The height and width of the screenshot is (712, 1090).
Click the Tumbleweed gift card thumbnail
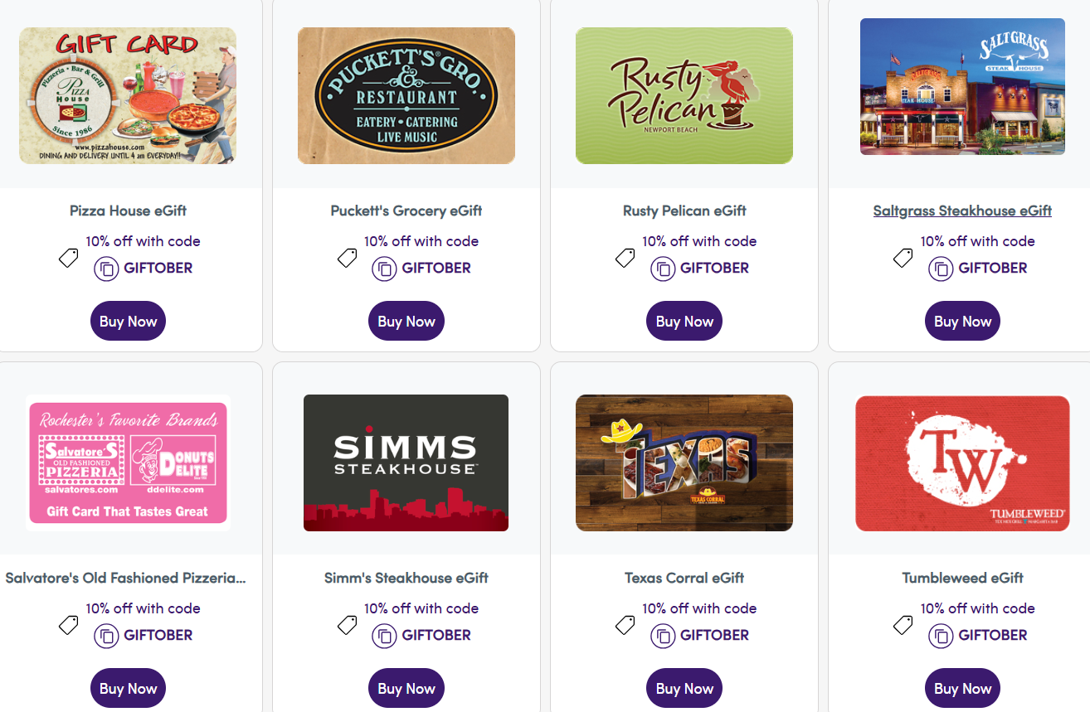[962, 463]
